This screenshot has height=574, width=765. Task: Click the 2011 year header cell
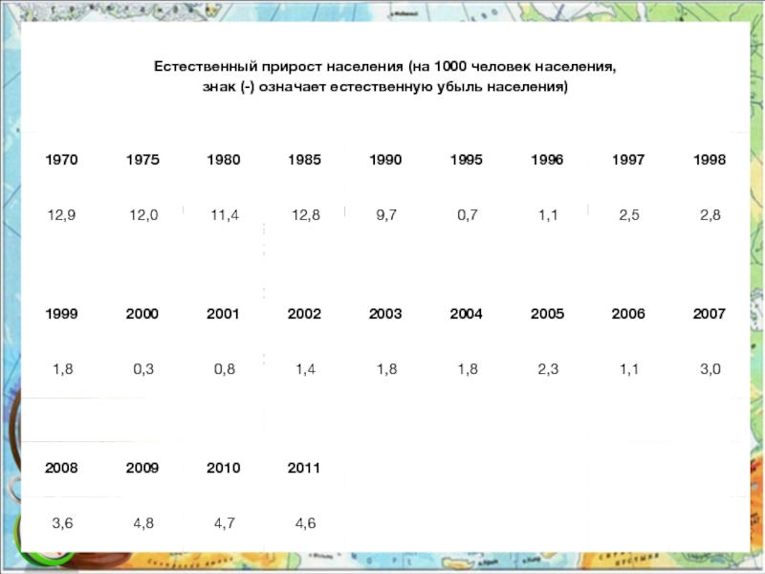coord(304,468)
